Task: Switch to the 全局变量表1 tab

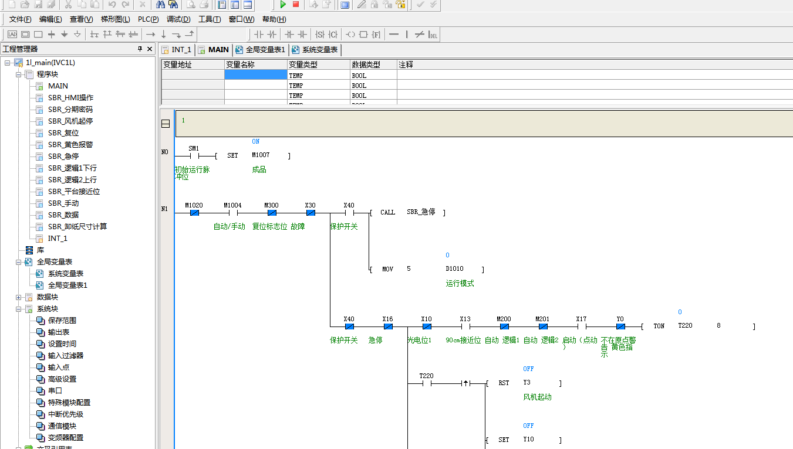Action: pyautogui.click(x=261, y=50)
